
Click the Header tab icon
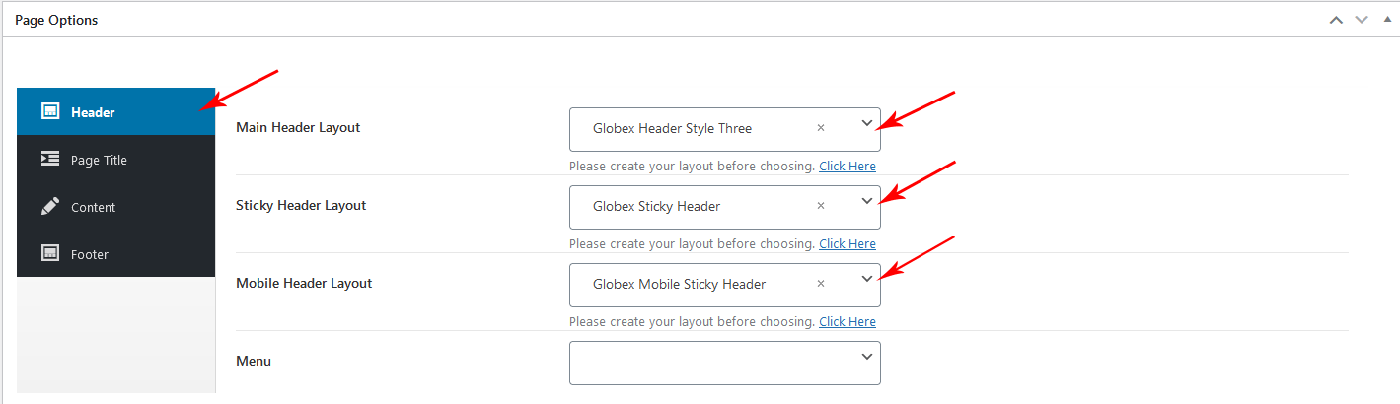(x=50, y=111)
